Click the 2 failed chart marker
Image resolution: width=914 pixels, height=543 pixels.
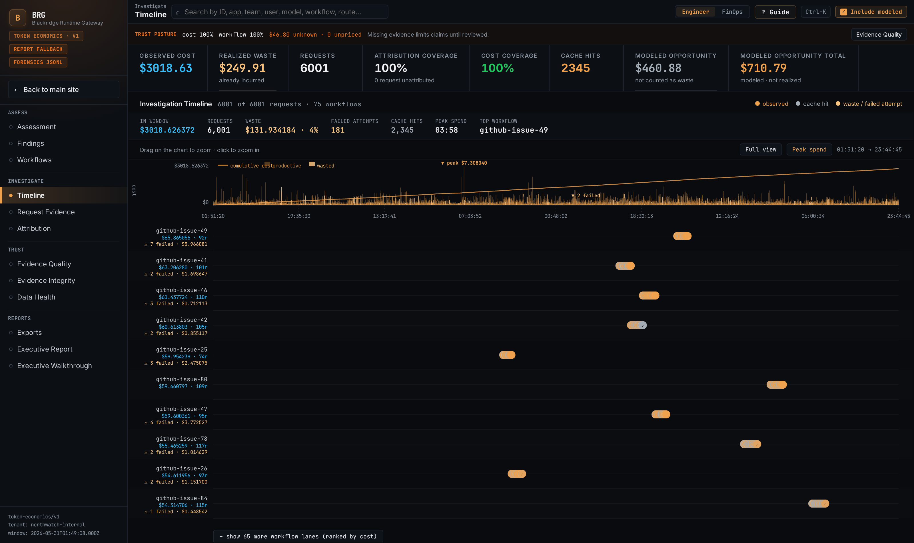pyautogui.click(x=586, y=196)
